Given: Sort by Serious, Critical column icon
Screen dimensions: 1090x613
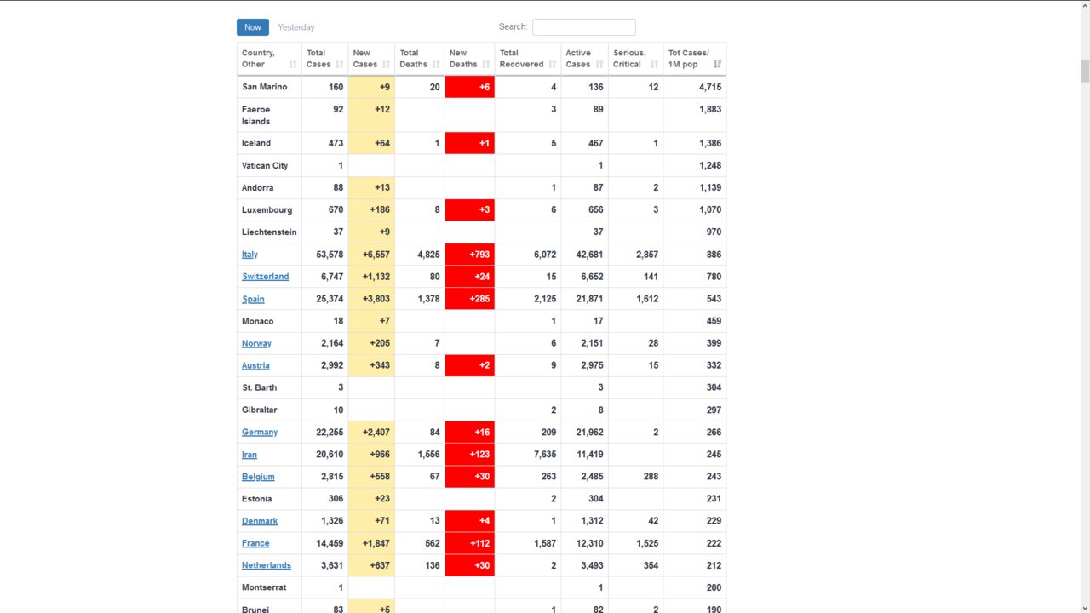Looking at the screenshot, I should tap(655, 64).
